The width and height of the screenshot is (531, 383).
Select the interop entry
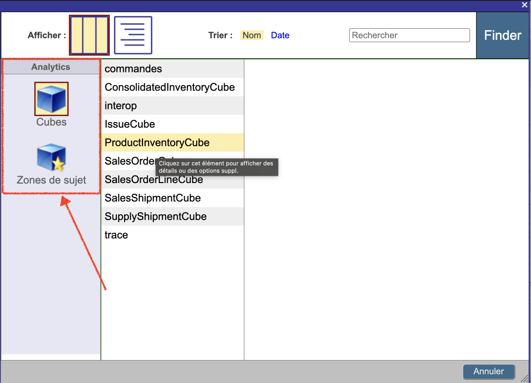(x=121, y=106)
